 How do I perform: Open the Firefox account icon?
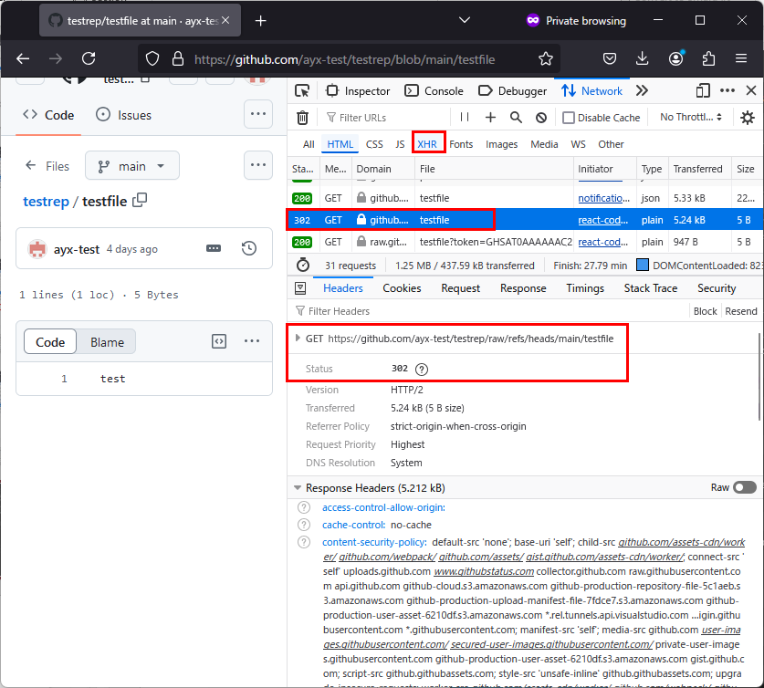pos(675,59)
